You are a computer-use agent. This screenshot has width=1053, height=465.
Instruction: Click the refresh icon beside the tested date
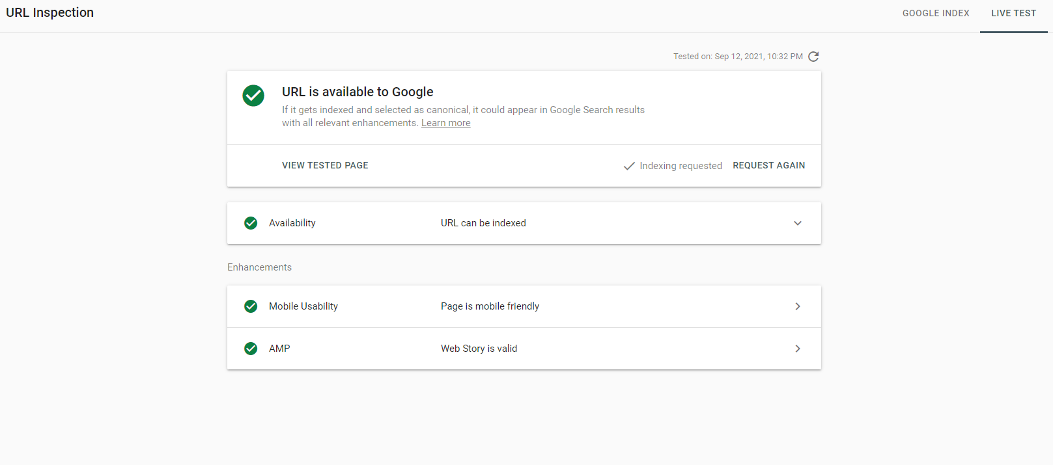[813, 57]
